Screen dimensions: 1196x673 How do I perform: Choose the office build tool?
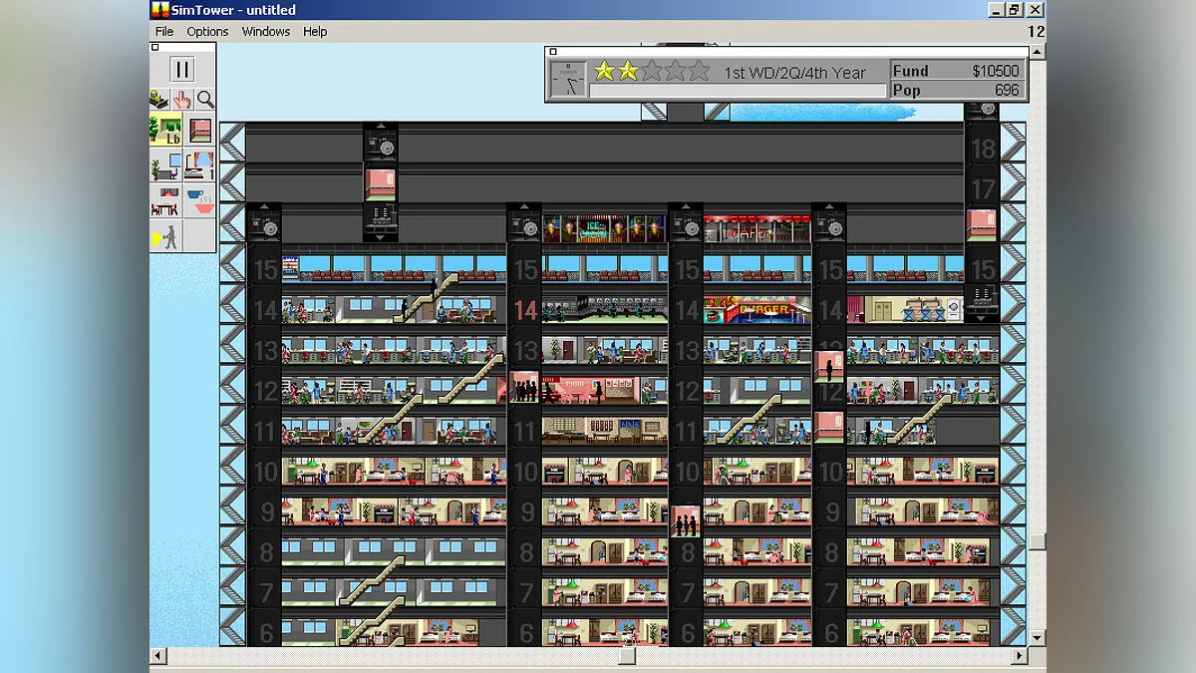point(165,165)
